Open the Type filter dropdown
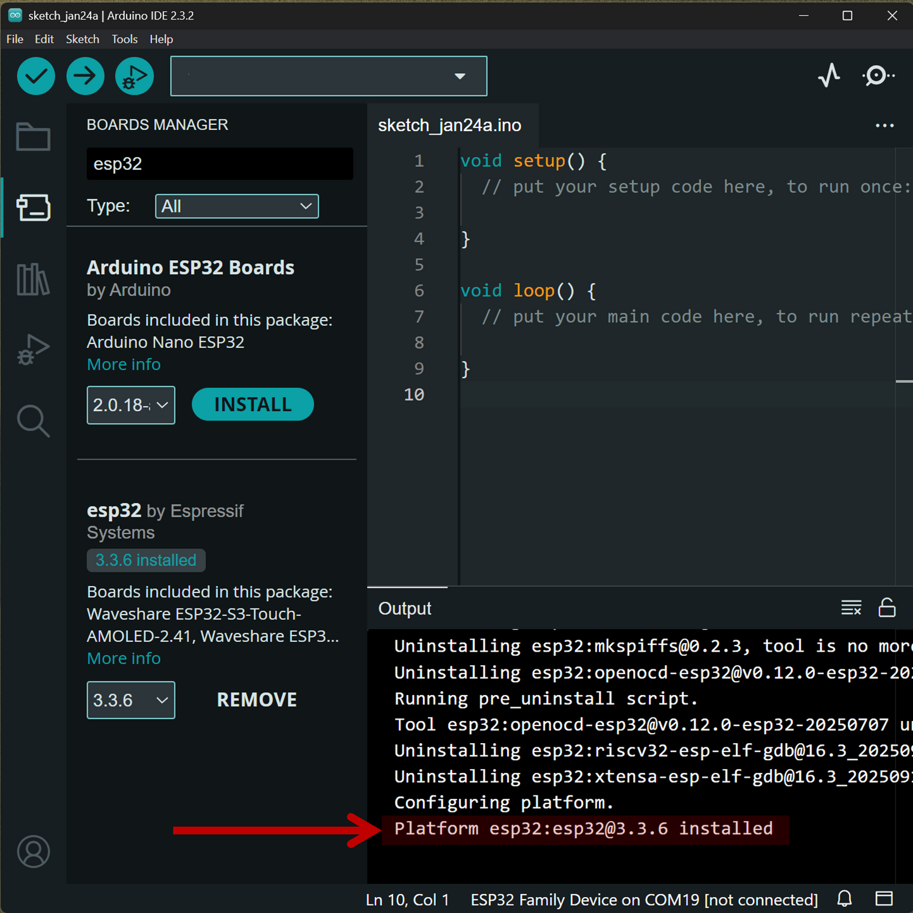Viewport: 913px width, 913px height. (237, 206)
